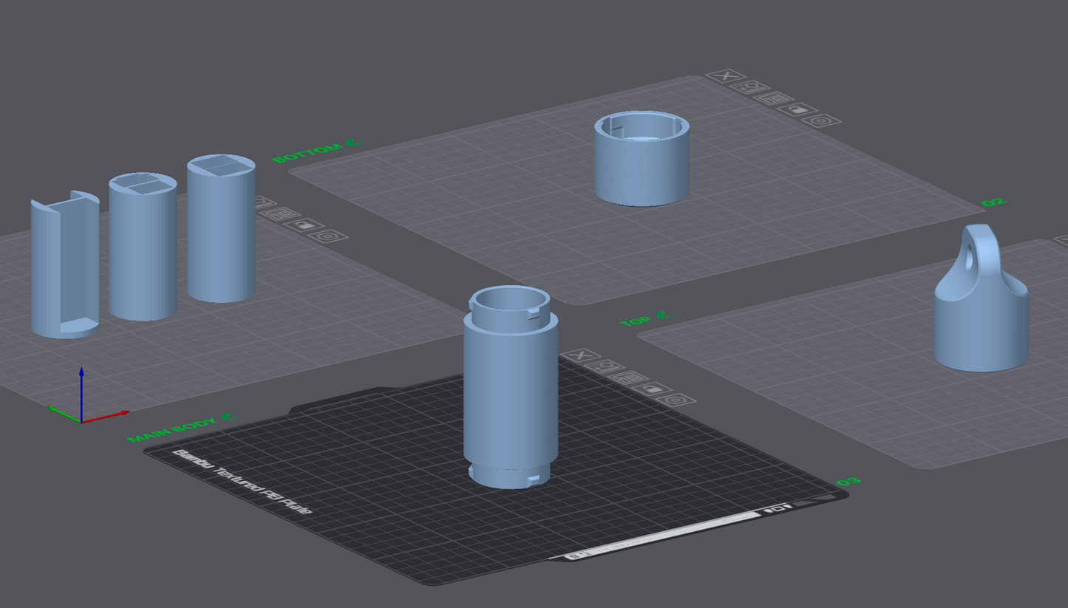This screenshot has height=608, width=1068.
Task: Lock the MAIN BODY plate with its padlock icon
Action: [x=653, y=389]
